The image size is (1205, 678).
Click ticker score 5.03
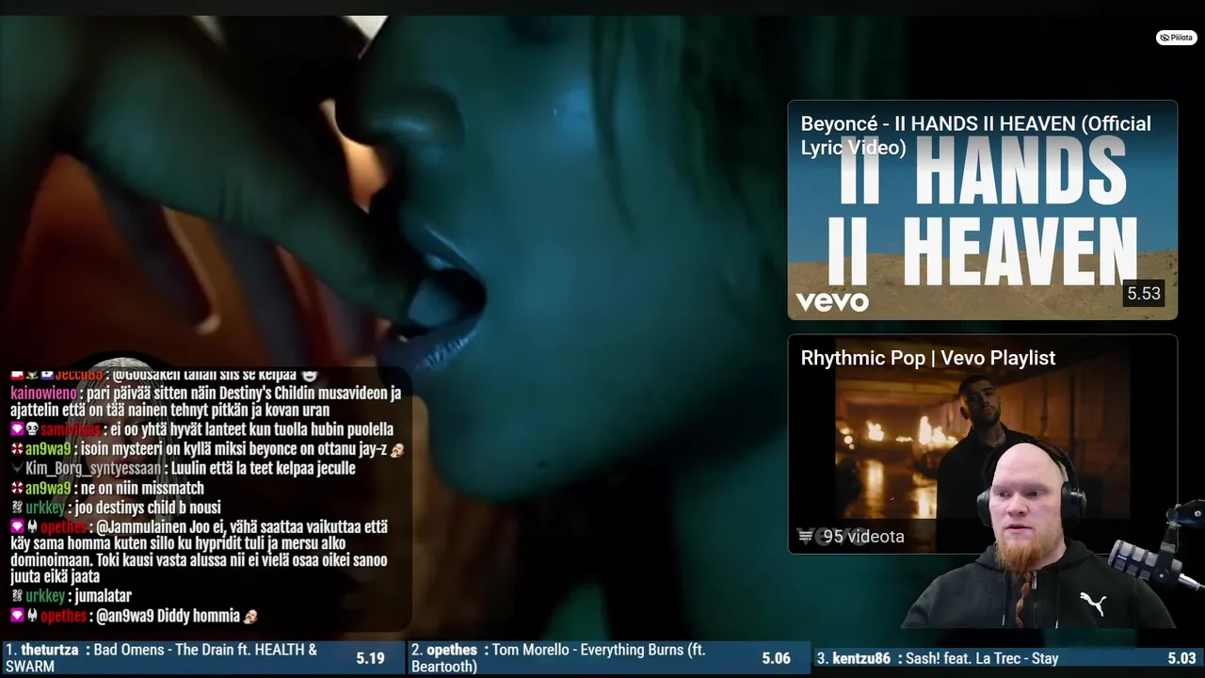click(x=1181, y=659)
